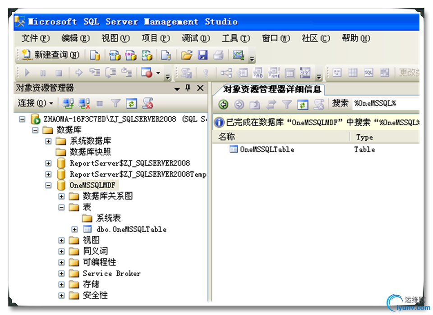Click the Stop script icon in Object Explorer
433x315 pixels.
pos(147,104)
